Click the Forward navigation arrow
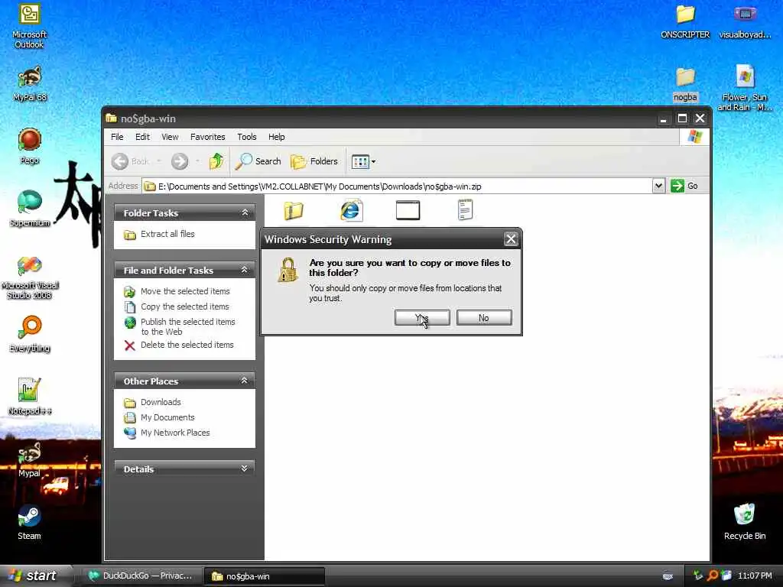 pos(180,161)
